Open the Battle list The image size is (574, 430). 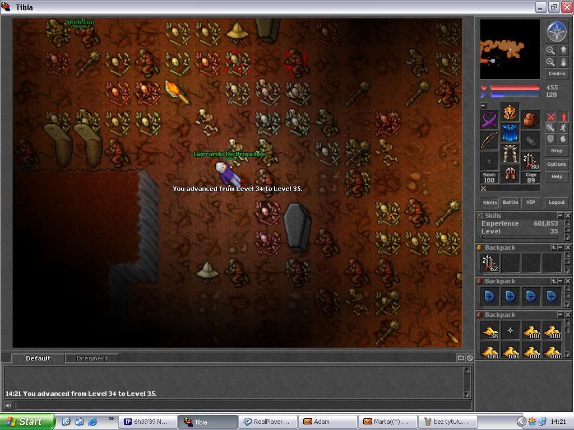510,202
